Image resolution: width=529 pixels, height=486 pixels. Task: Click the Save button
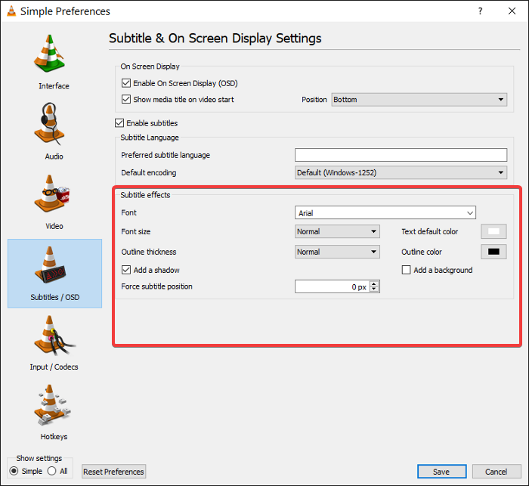click(442, 472)
